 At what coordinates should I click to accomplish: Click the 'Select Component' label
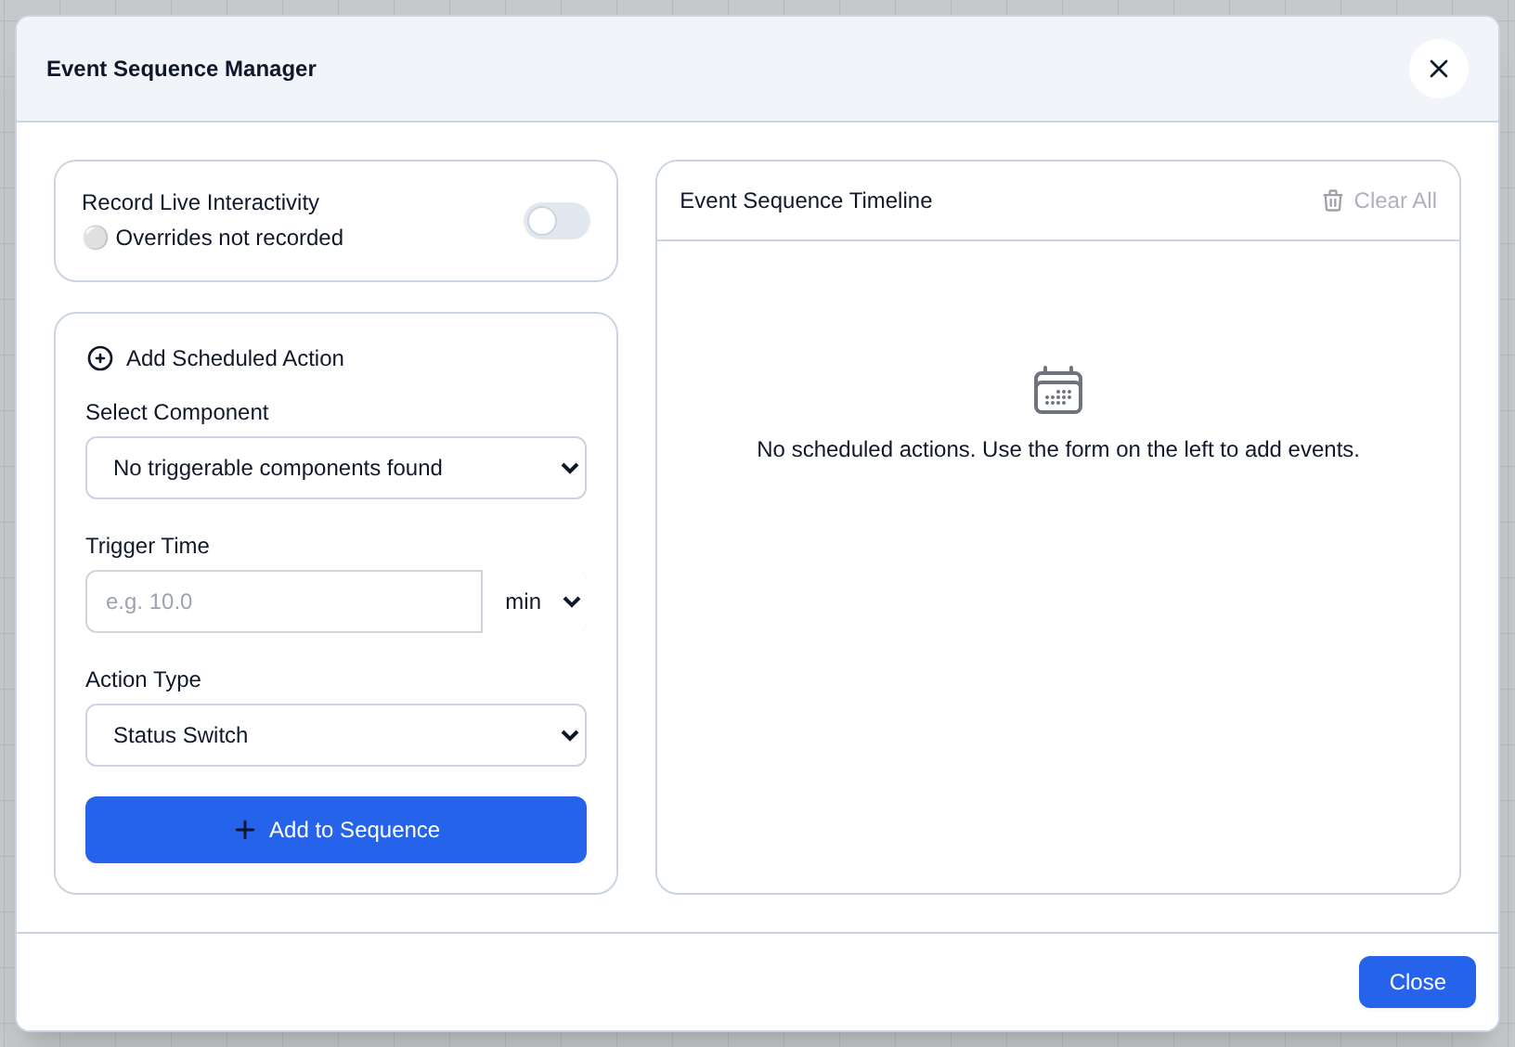click(176, 412)
